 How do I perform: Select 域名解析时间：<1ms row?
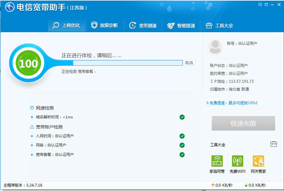[108, 117]
